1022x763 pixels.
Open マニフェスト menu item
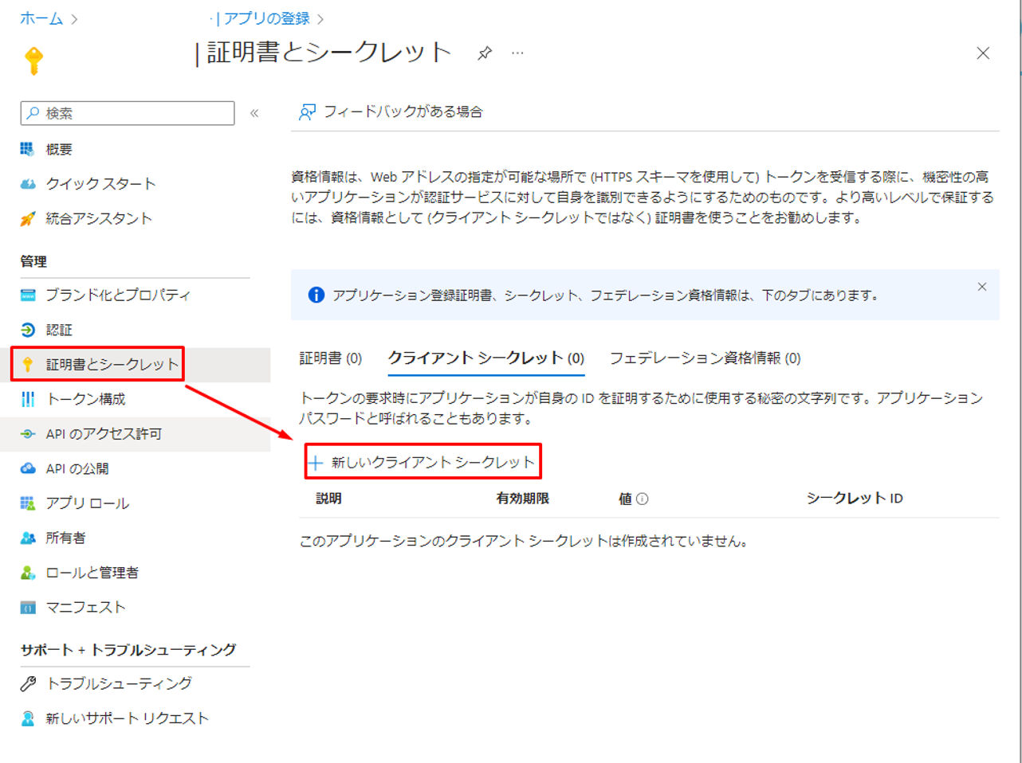pos(85,608)
